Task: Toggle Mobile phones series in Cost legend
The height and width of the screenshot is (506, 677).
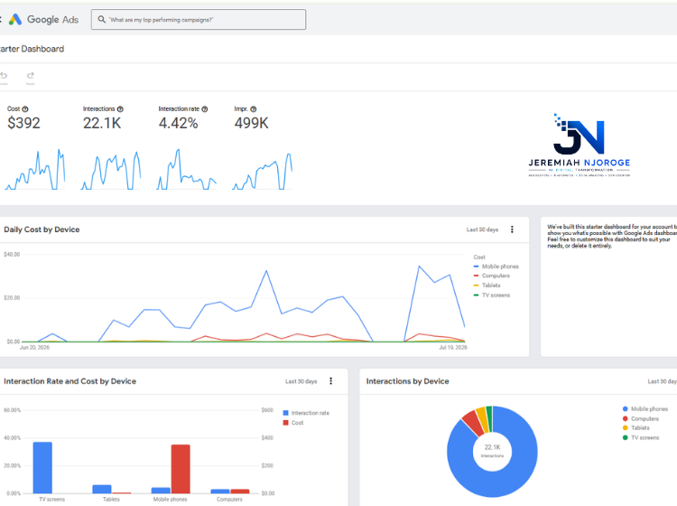Action: (496, 267)
